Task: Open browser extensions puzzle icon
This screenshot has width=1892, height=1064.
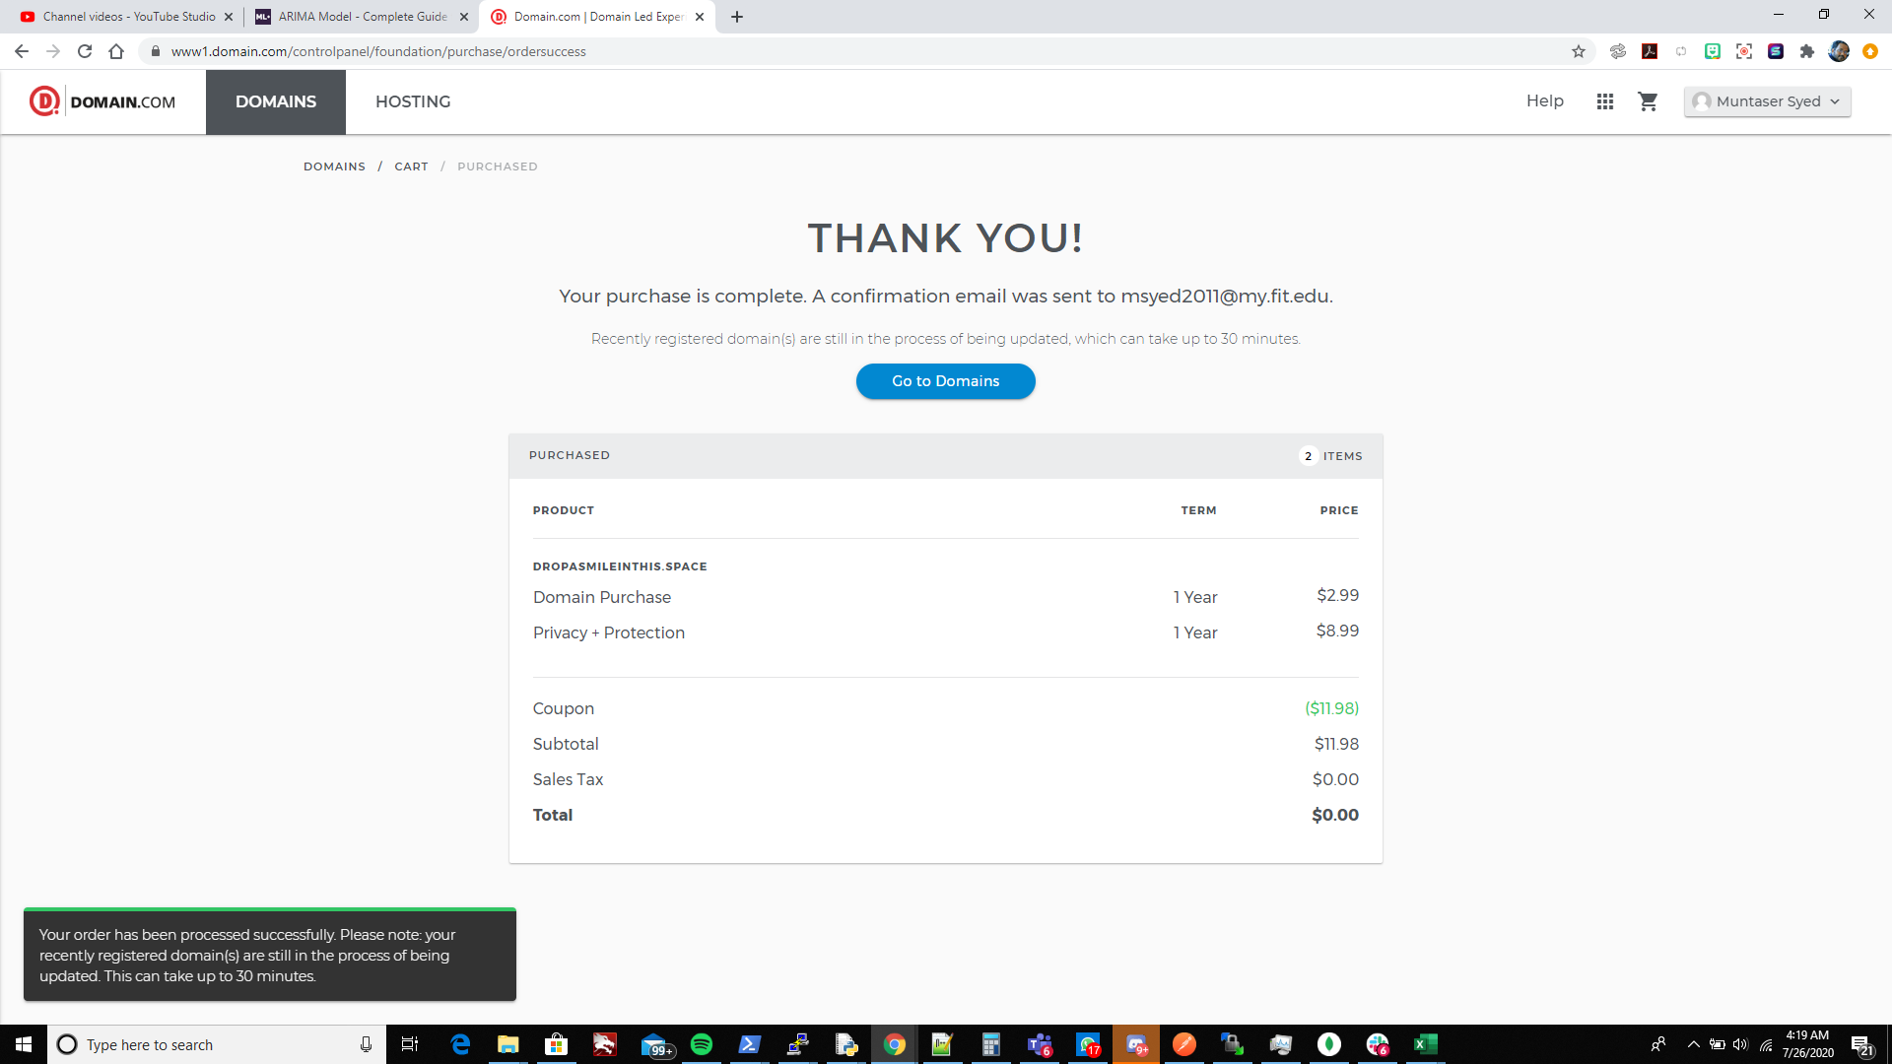Action: pyautogui.click(x=1807, y=51)
